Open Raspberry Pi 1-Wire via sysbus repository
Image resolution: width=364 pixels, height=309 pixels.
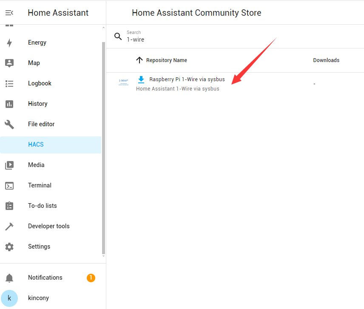187,79
